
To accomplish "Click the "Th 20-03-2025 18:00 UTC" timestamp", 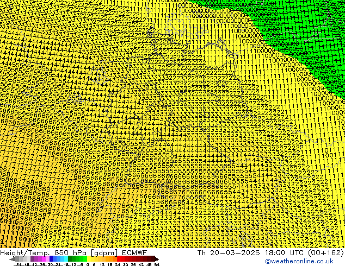I will pos(251,252).
